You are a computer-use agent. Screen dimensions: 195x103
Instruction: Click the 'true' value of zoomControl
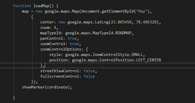pos(74,44)
